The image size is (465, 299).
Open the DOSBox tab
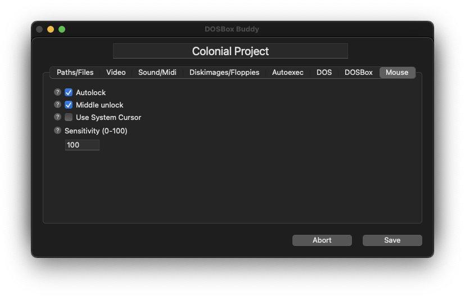tap(359, 73)
